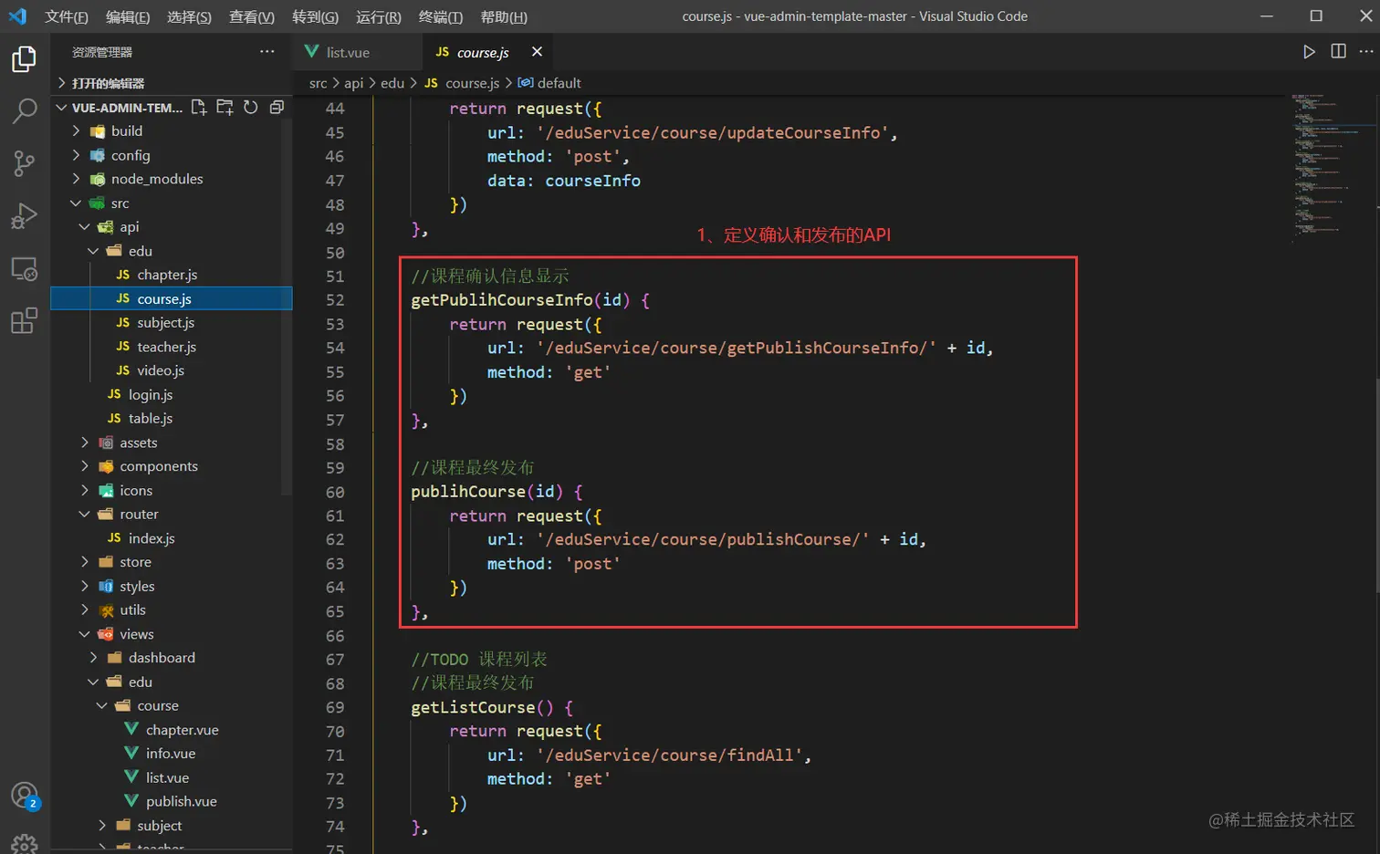Click the VS Code logo icon
This screenshot has height=854, width=1380.
click(17, 16)
